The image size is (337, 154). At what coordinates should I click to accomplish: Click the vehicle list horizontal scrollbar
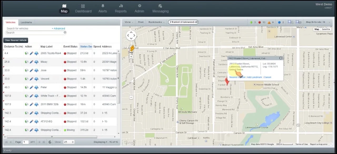[x=52, y=137]
